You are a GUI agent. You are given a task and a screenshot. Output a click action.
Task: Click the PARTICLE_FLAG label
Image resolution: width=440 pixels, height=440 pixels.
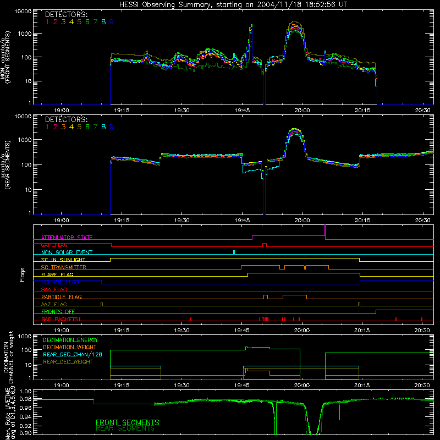(62, 296)
